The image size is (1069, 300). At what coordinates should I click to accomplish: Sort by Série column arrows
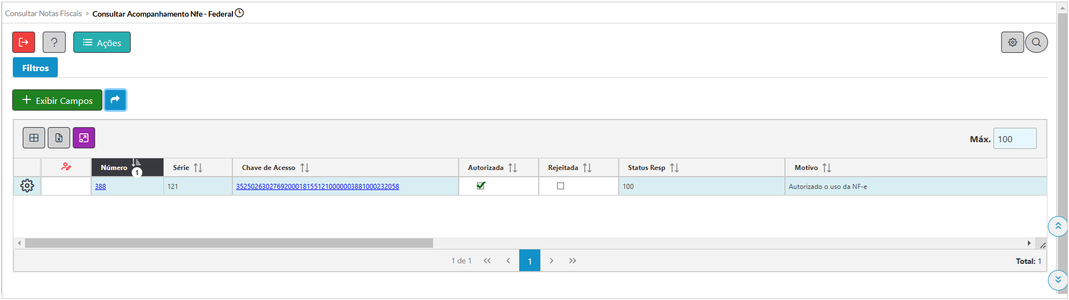pos(198,168)
